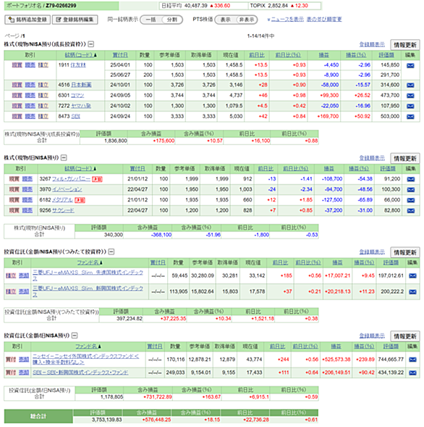
Task: Set PTS price to 表示
Action: pos(225,20)
